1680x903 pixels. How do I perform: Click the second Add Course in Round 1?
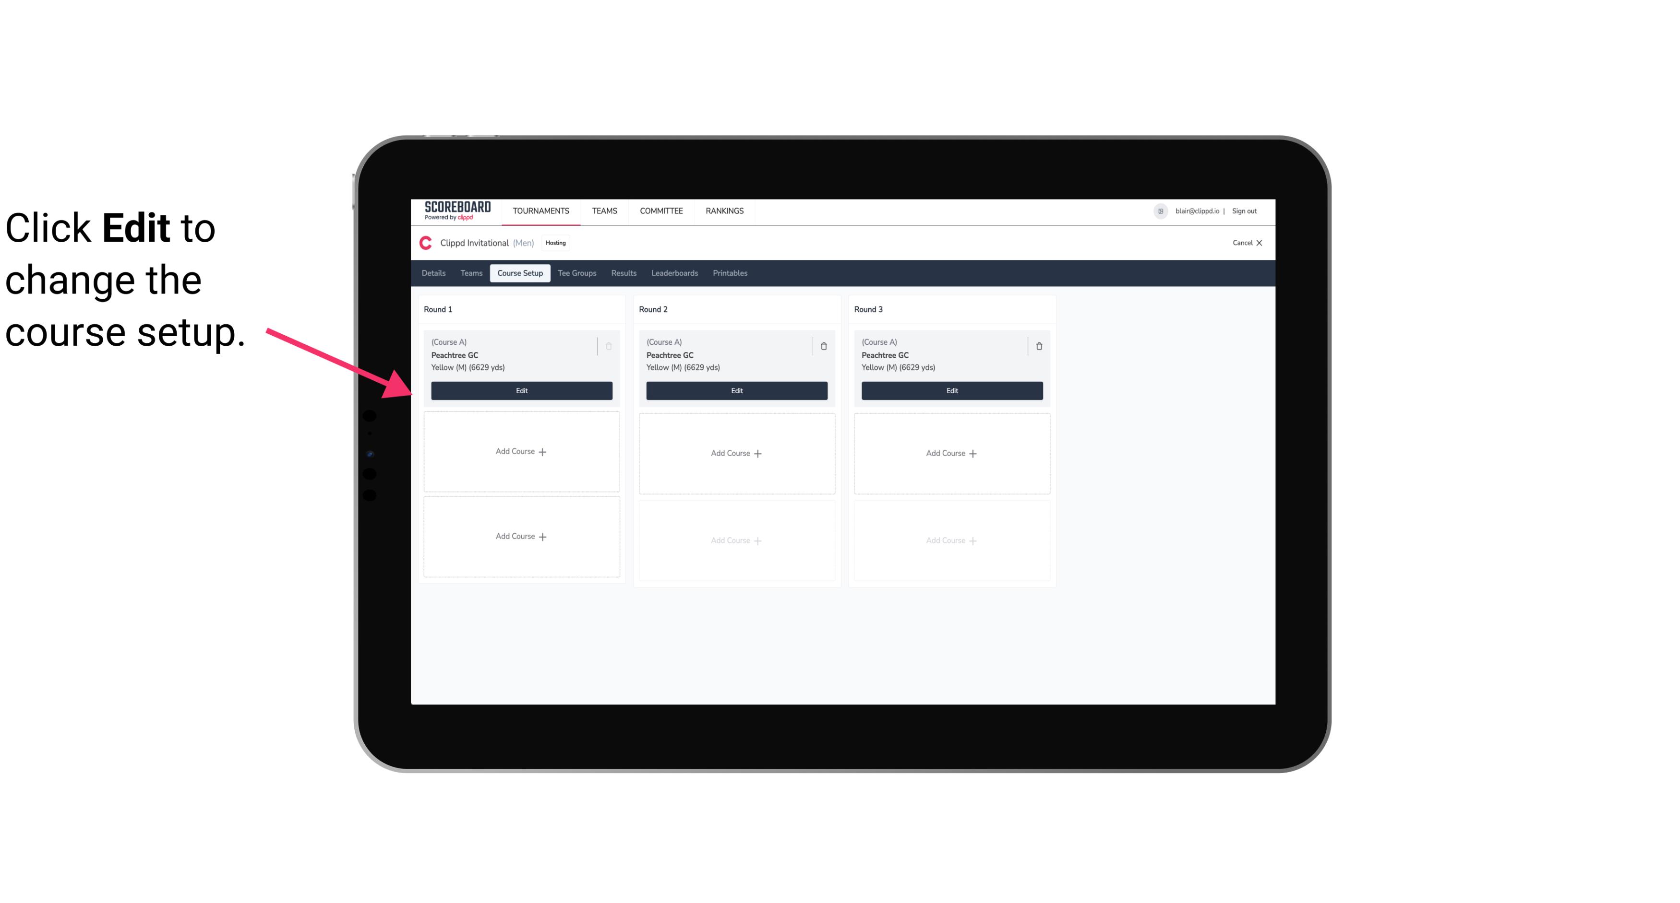[x=521, y=536]
